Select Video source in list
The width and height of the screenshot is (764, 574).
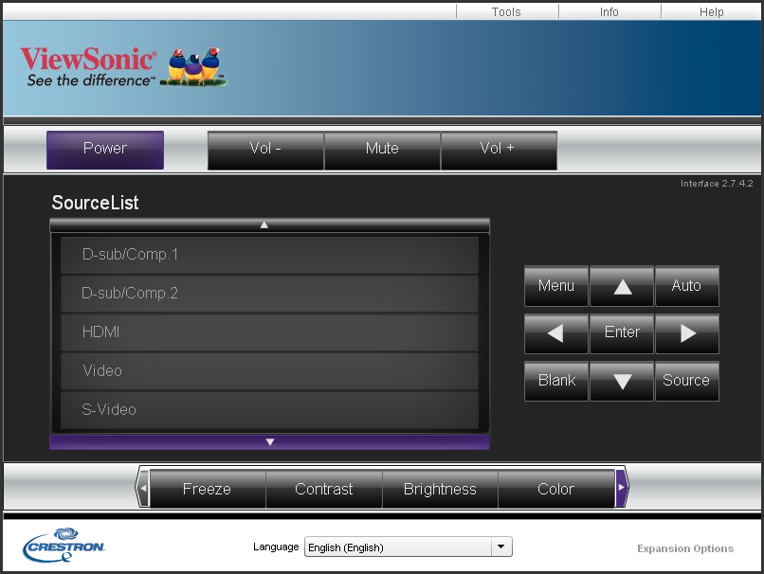coord(269,371)
